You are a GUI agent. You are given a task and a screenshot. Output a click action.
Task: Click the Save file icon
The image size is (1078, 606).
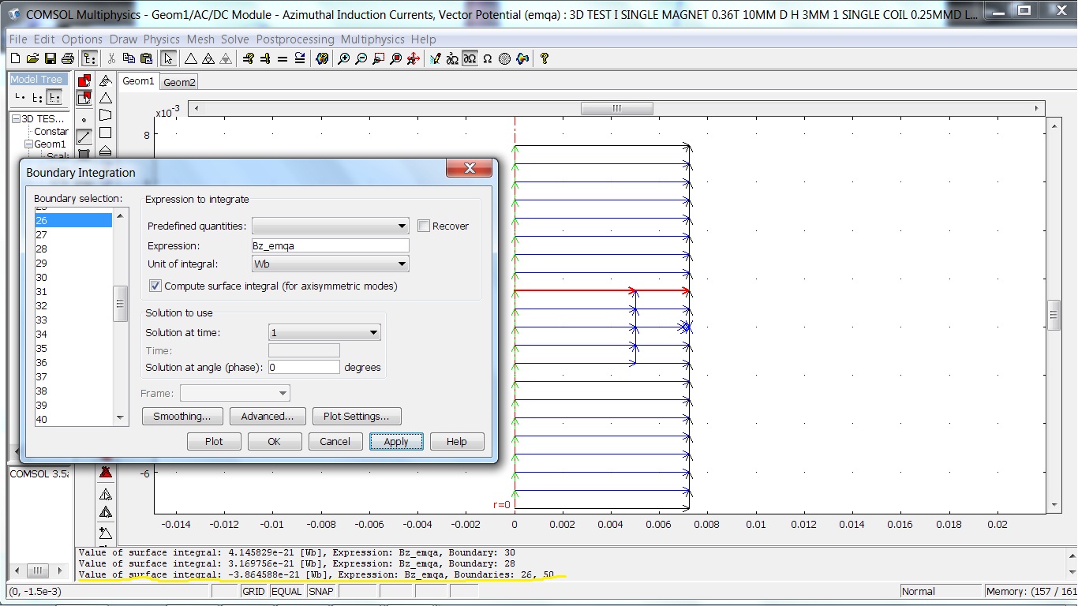(51, 58)
